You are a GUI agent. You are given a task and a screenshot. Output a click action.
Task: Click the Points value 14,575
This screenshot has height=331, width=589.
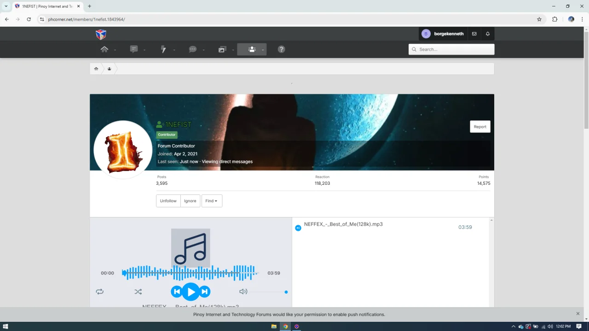click(x=484, y=183)
